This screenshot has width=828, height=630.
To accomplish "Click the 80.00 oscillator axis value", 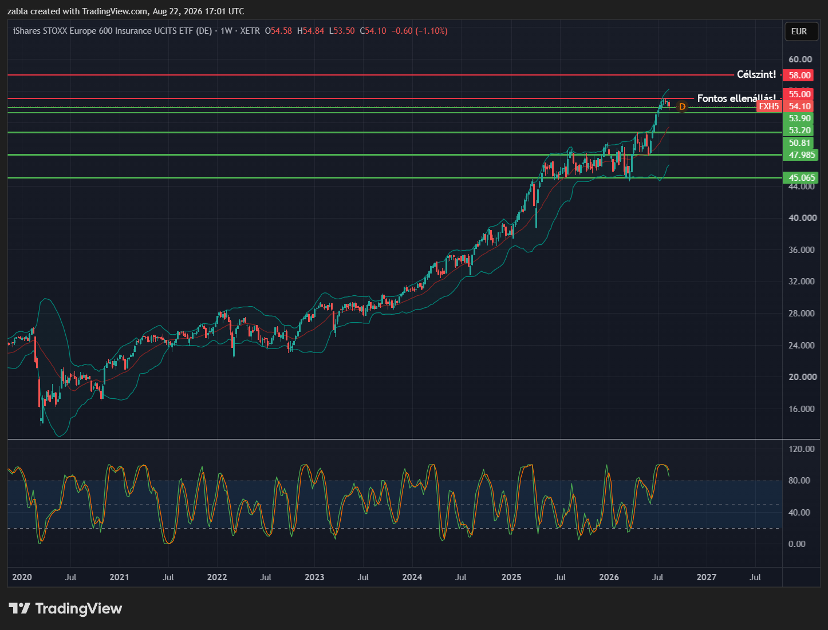I will pos(799,481).
